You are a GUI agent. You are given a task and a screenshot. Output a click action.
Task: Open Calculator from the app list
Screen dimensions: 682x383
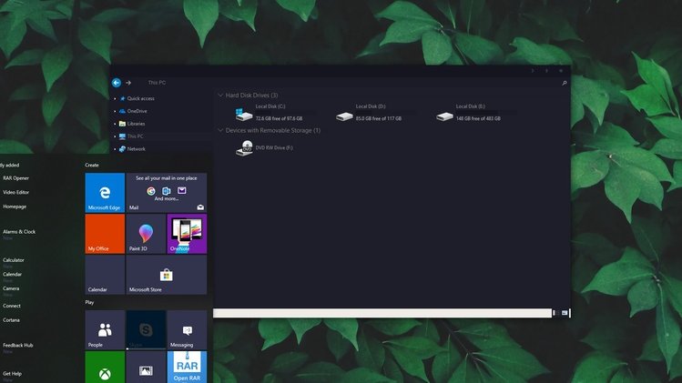14,260
